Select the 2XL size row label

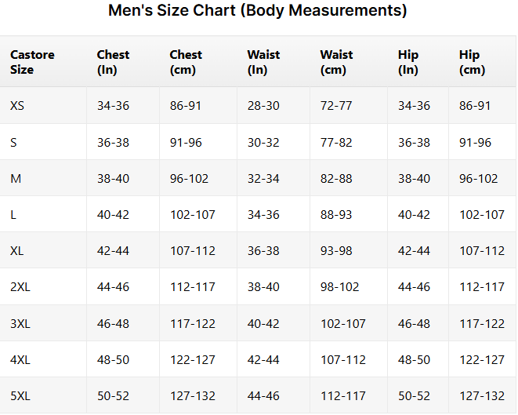coord(20,287)
